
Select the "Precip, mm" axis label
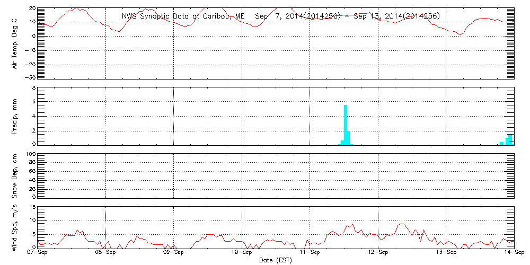click(x=15, y=116)
